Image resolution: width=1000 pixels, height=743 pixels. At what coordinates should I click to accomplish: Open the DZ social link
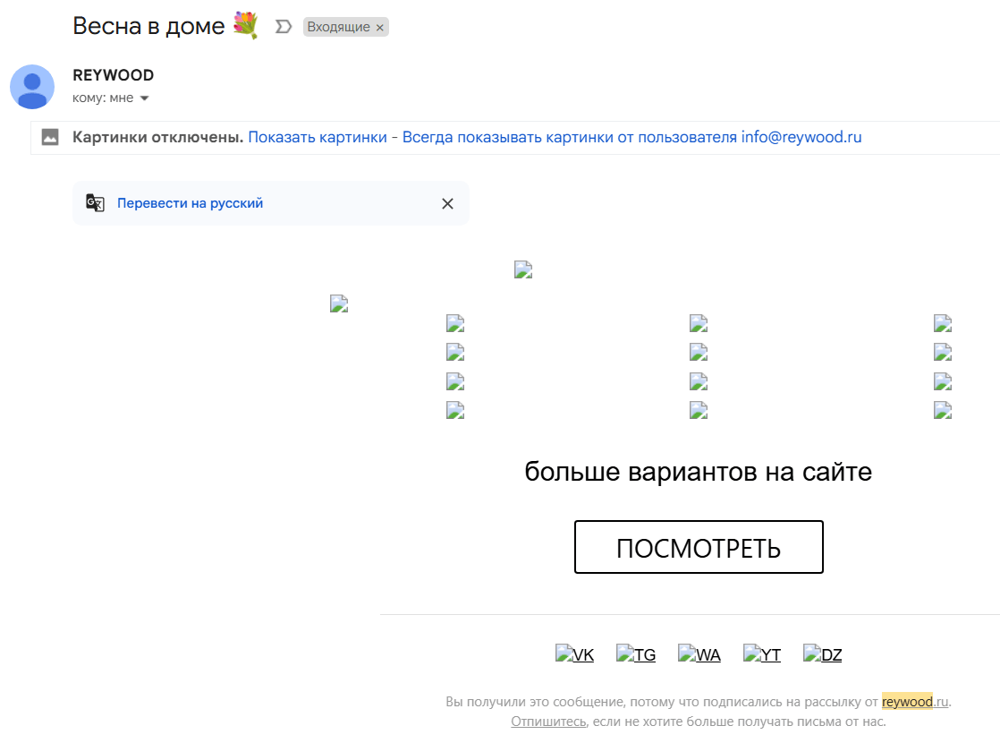coord(823,654)
